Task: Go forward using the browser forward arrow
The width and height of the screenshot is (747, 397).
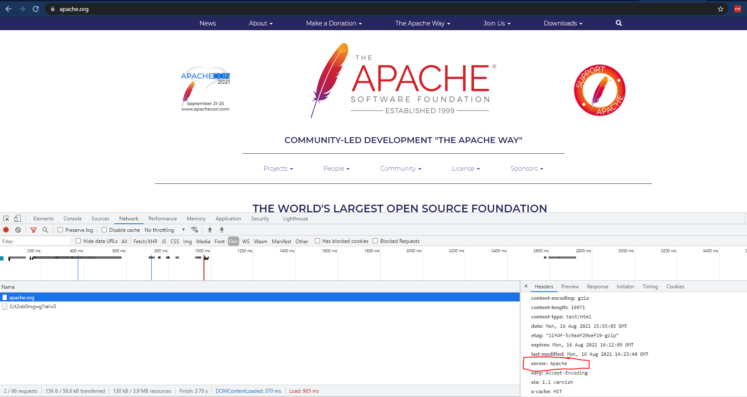Action: (x=22, y=9)
